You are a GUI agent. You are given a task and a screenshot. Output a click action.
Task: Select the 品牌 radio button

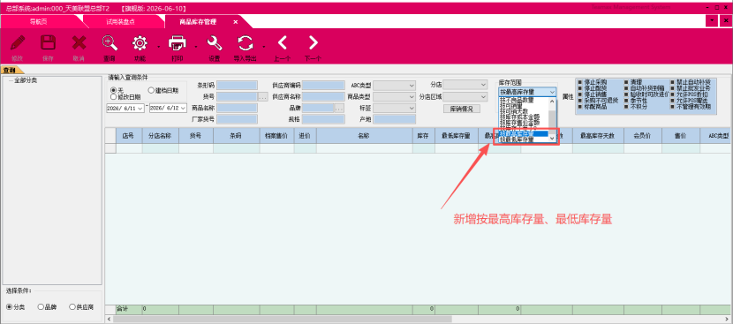(47, 307)
